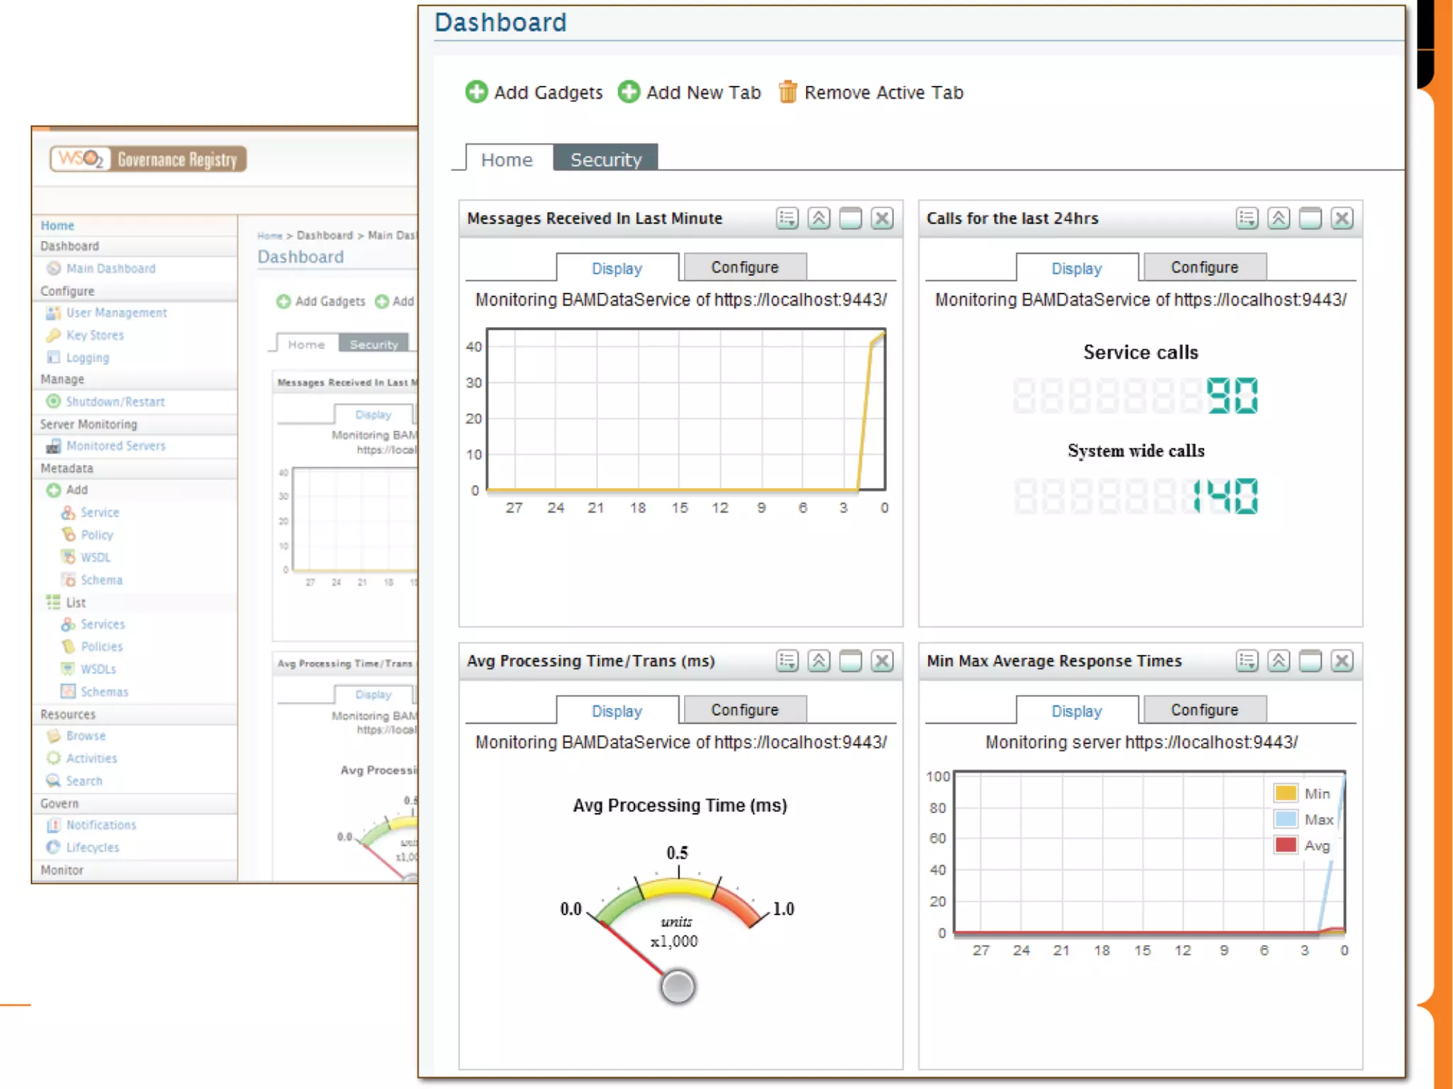Image resolution: width=1453 pixels, height=1089 pixels.
Task: Select Security tab in the background Registry window
Action: click(374, 344)
